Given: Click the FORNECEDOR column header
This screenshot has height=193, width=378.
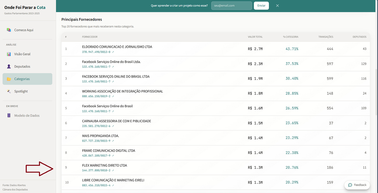Looking at the screenshot, I should click(90, 37).
